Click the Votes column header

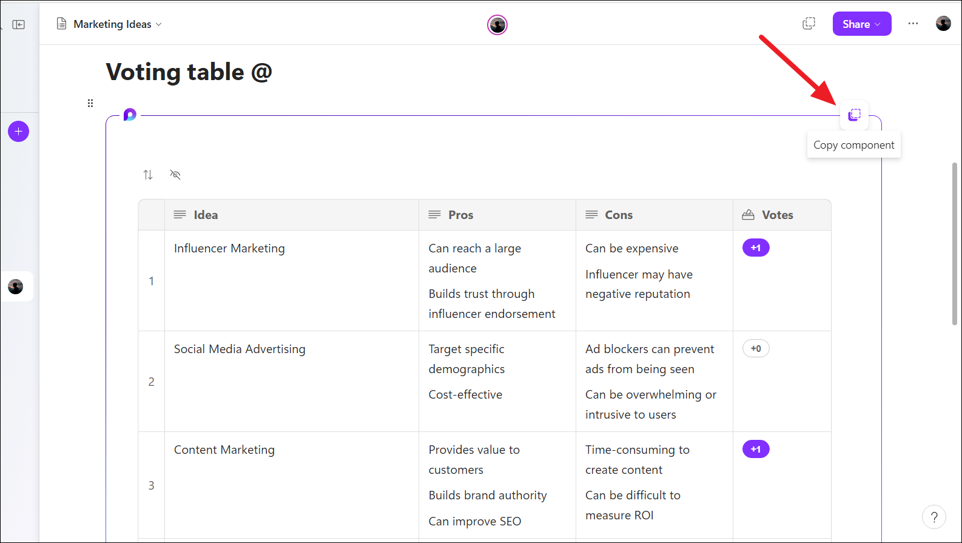777,215
